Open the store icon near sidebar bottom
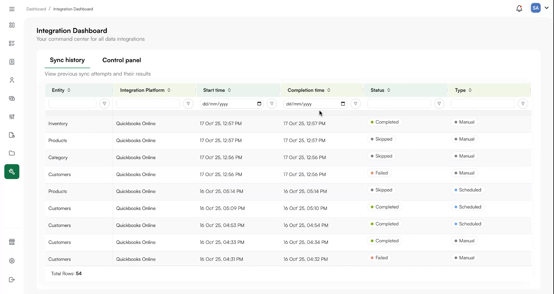 [x=12, y=242]
